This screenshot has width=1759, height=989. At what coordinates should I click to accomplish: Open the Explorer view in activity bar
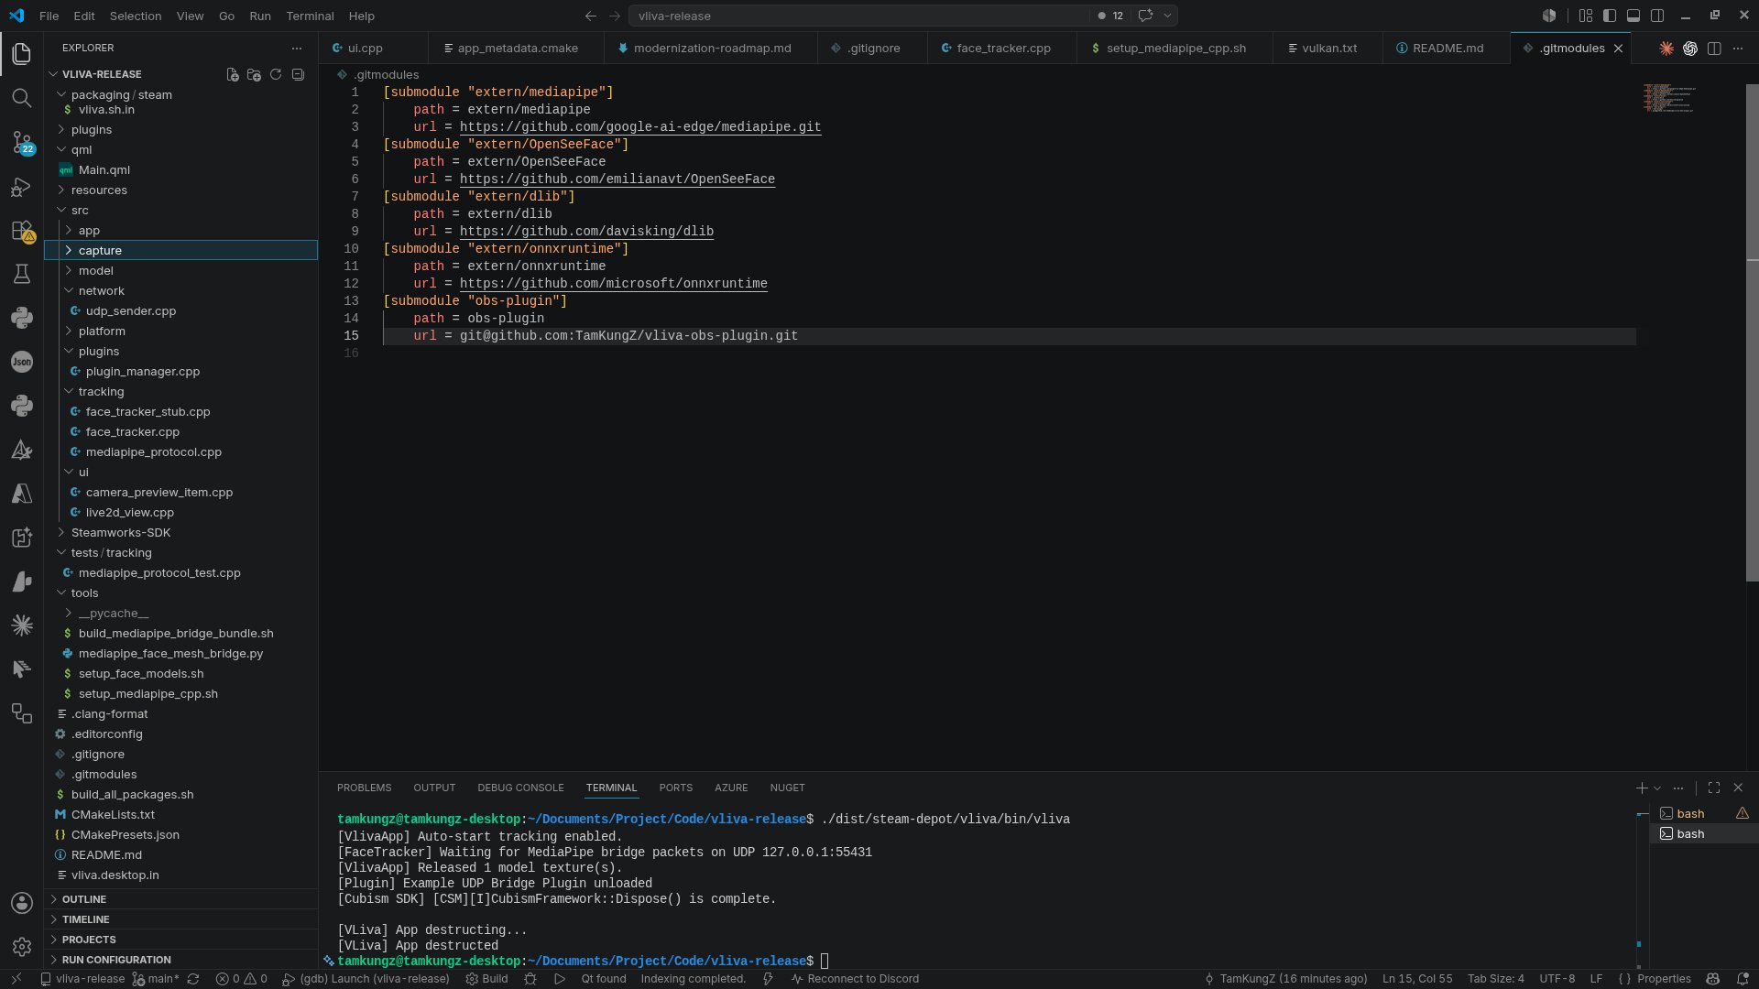[x=22, y=54]
